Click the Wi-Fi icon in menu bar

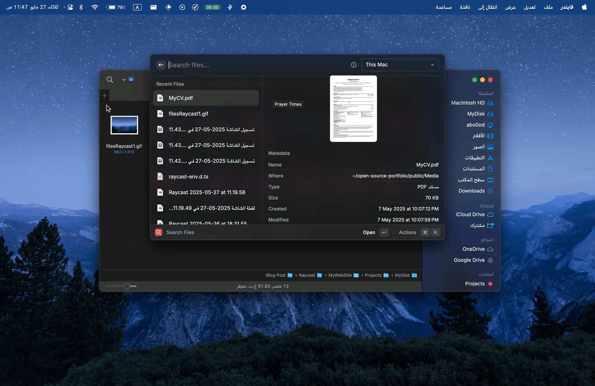(x=95, y=7)
